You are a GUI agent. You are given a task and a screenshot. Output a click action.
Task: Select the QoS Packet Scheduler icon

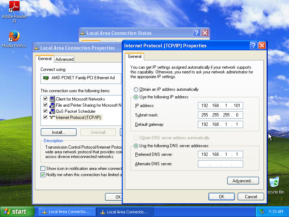[52, 111]
